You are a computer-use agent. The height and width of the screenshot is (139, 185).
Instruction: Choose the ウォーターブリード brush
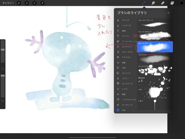(155, 24)
